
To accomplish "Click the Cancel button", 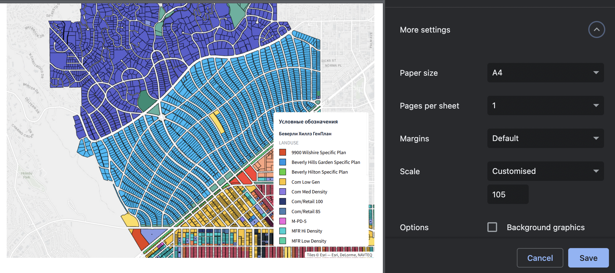I will click(540, 258).
